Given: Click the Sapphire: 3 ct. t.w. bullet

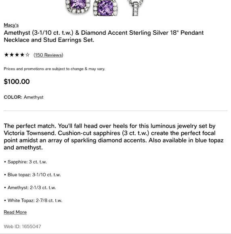Looking at the screenshot, I should click(x=25, y=162).
